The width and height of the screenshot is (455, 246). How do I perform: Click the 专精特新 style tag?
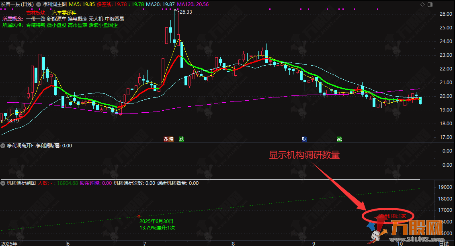(x=36, y=25)
